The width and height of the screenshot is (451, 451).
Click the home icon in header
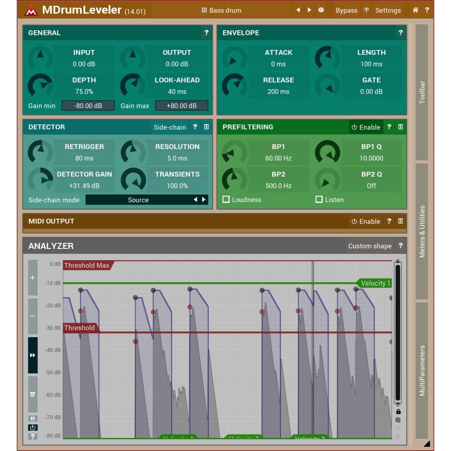[416, 10]
